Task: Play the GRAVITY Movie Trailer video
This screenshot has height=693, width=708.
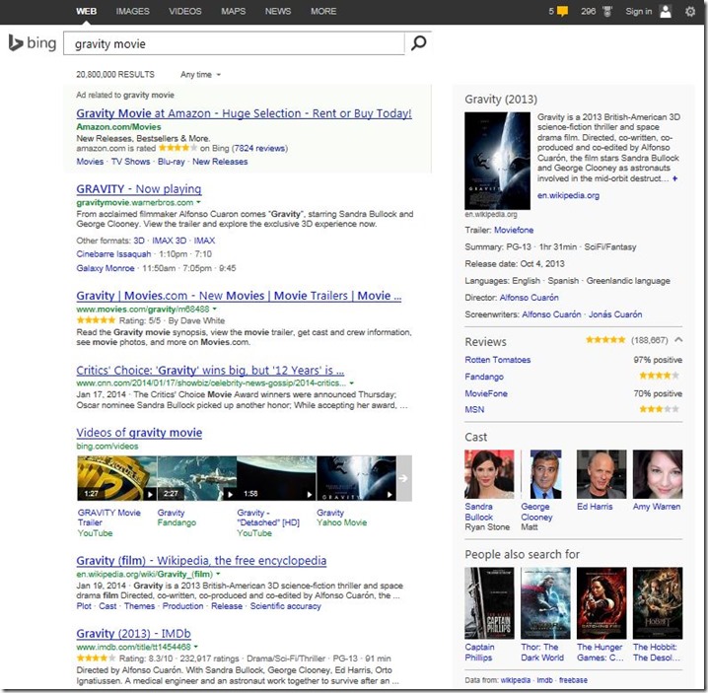Action: (117, 478)
